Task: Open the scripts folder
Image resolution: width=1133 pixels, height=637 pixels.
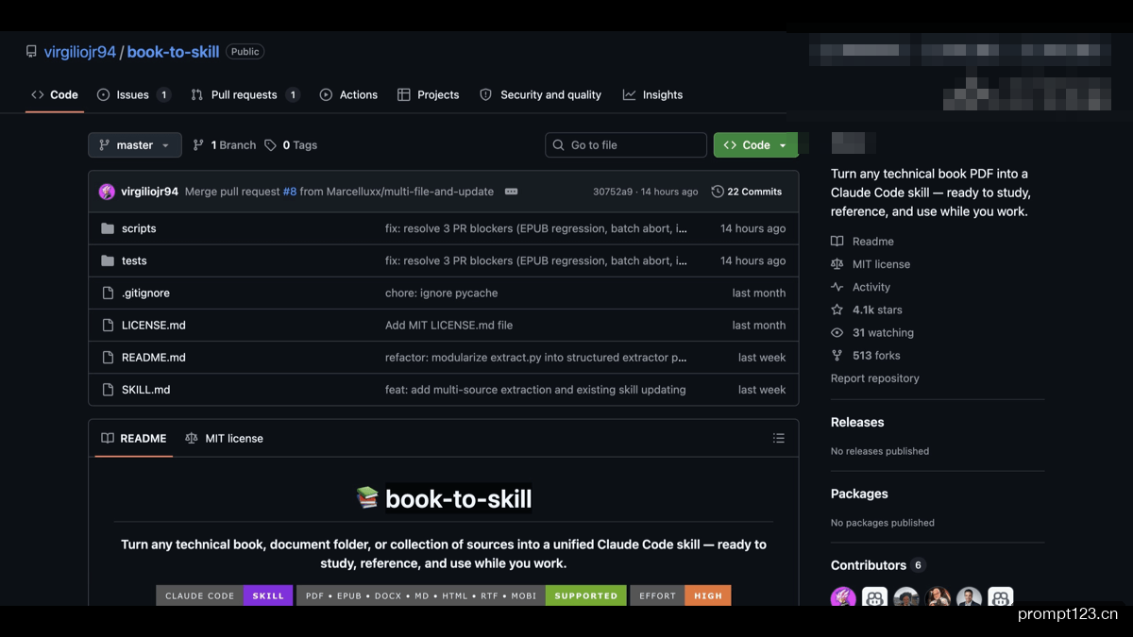Action: click(x=139, y=228)
